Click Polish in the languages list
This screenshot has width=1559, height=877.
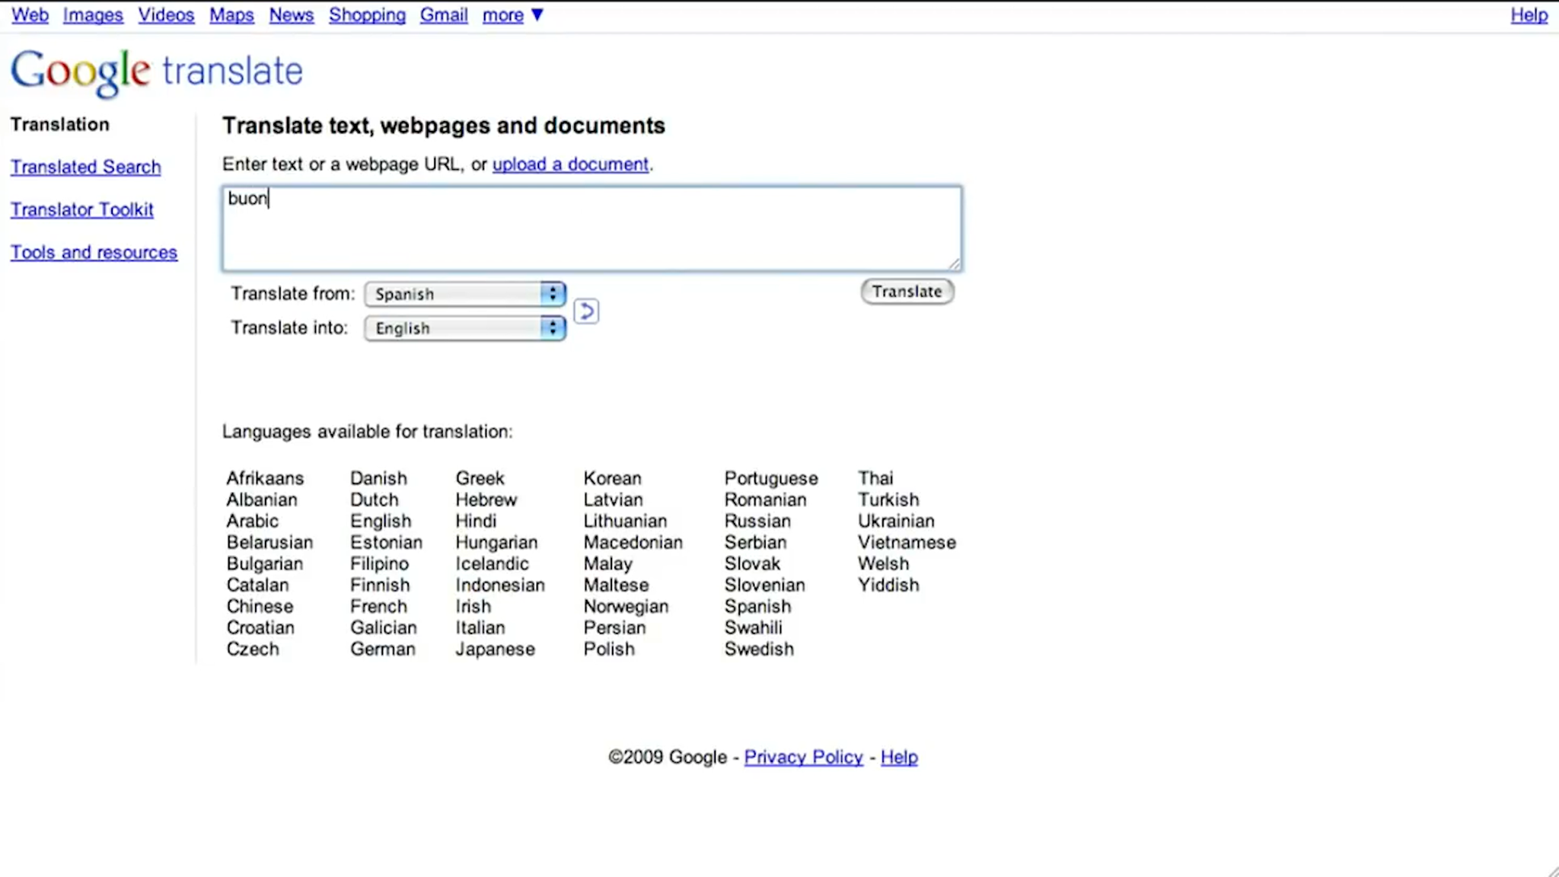coord(609,649)
